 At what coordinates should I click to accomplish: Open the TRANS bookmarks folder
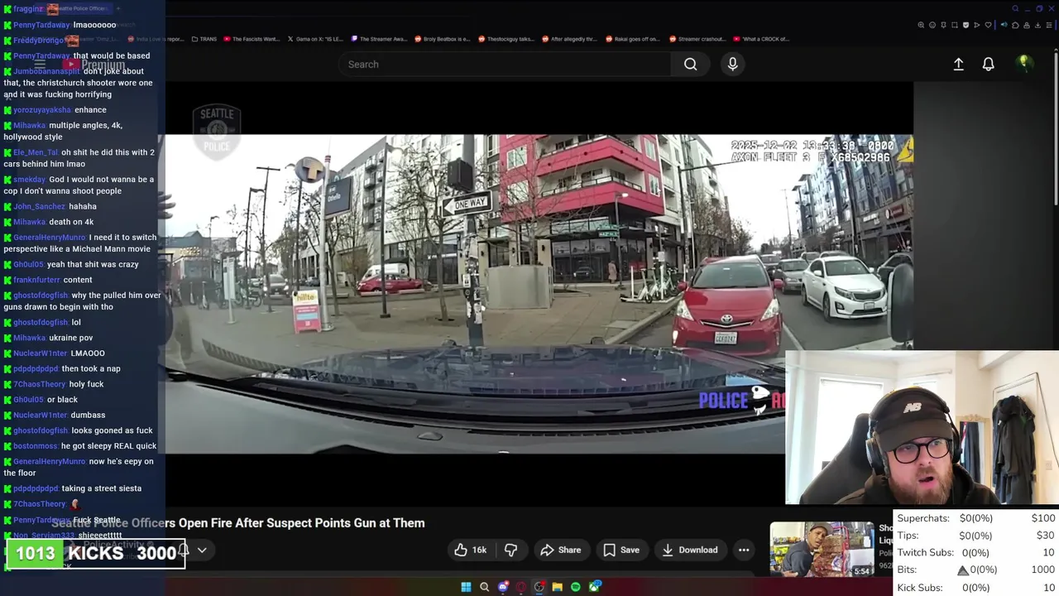(204, 39)
